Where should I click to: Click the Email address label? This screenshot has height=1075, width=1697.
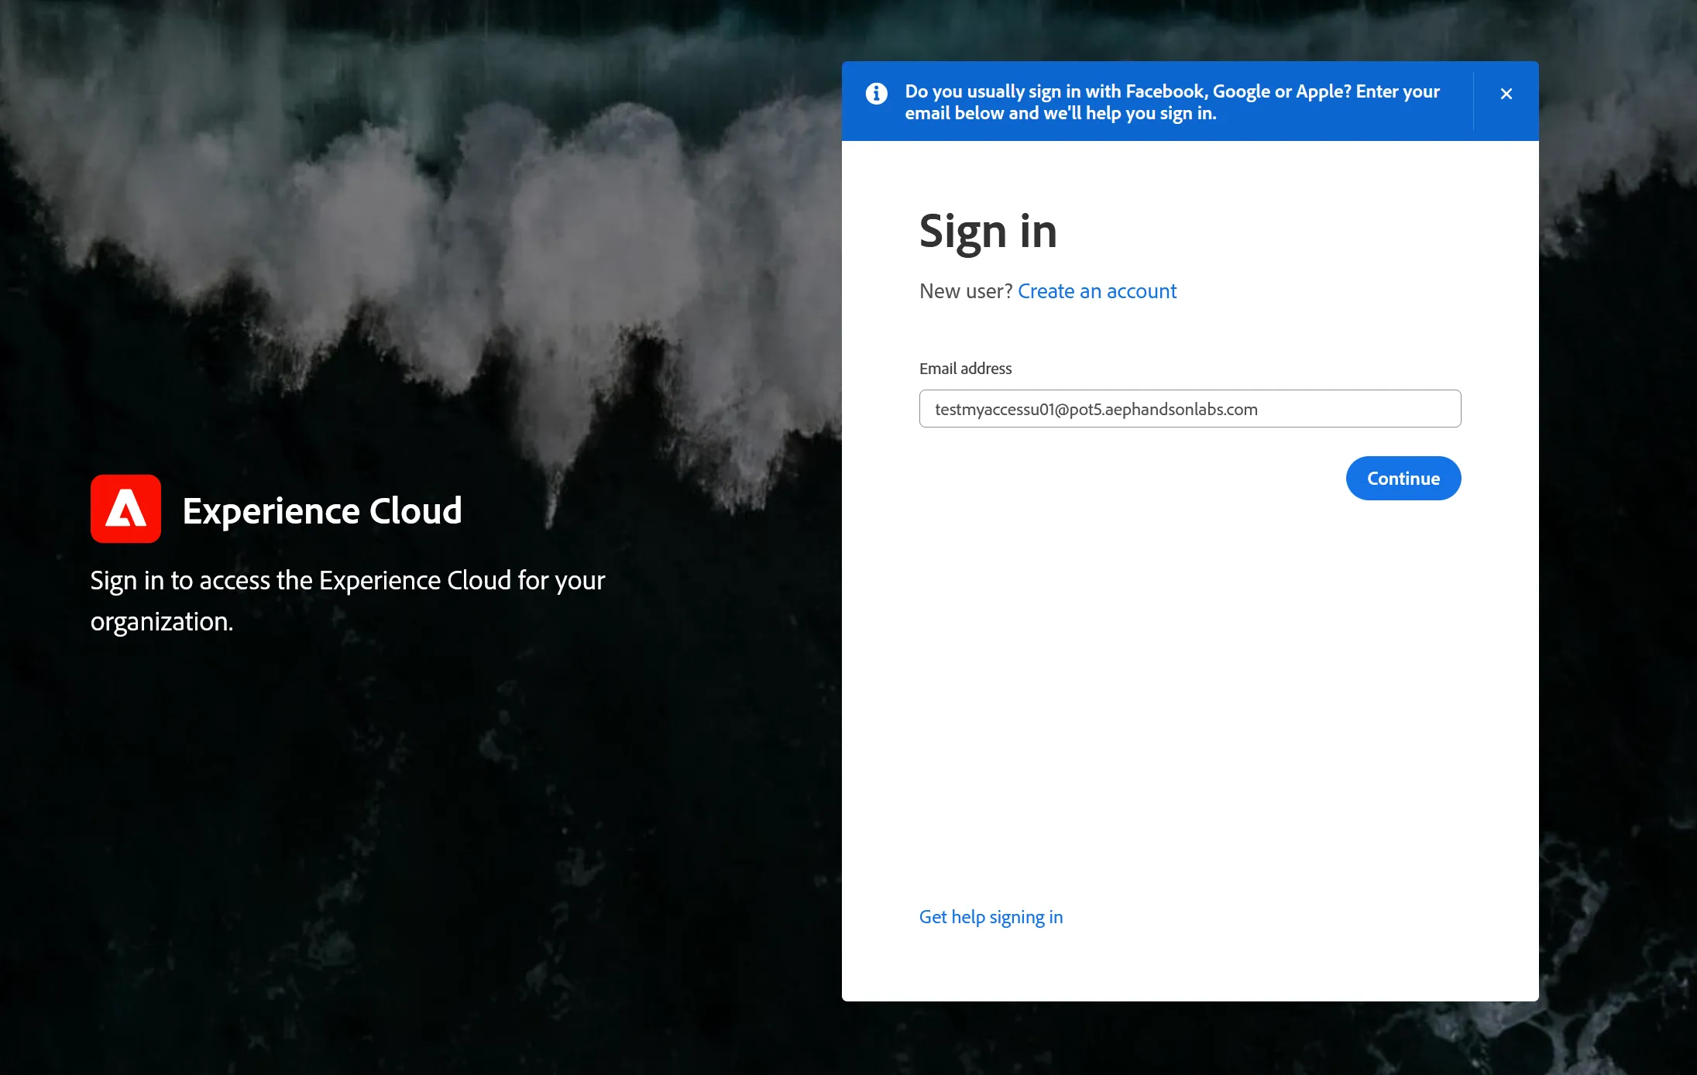pos(965,369)
